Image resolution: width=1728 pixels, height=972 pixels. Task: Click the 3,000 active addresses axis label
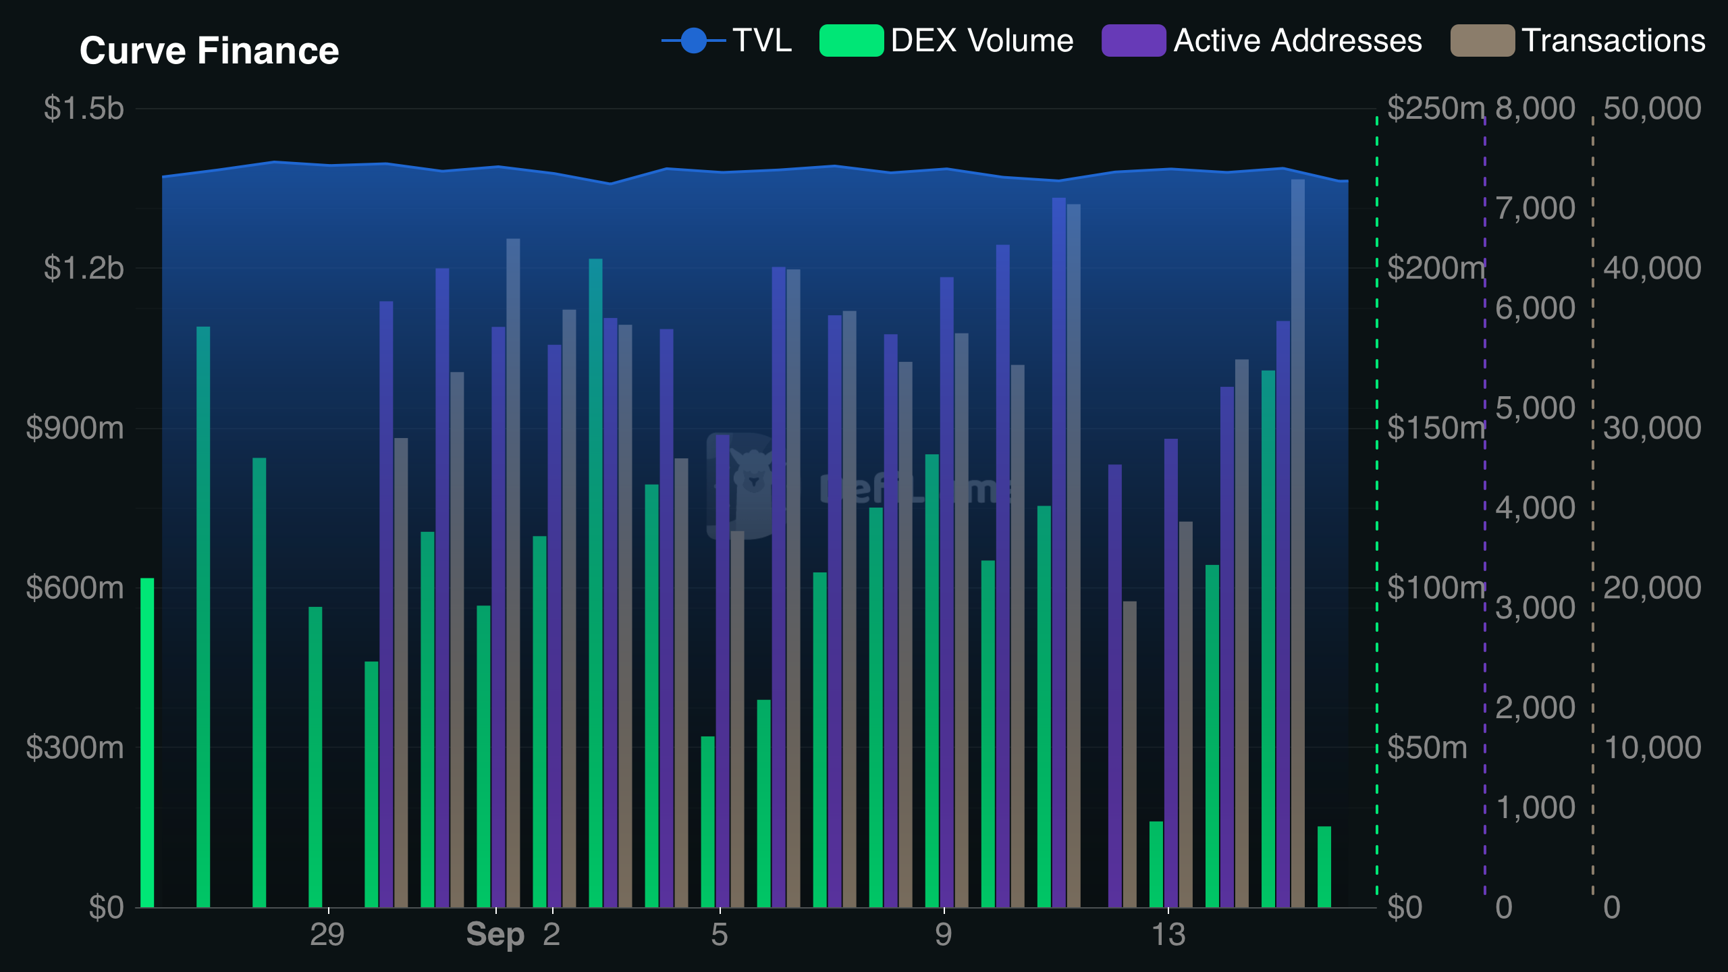pos(1536,607)
